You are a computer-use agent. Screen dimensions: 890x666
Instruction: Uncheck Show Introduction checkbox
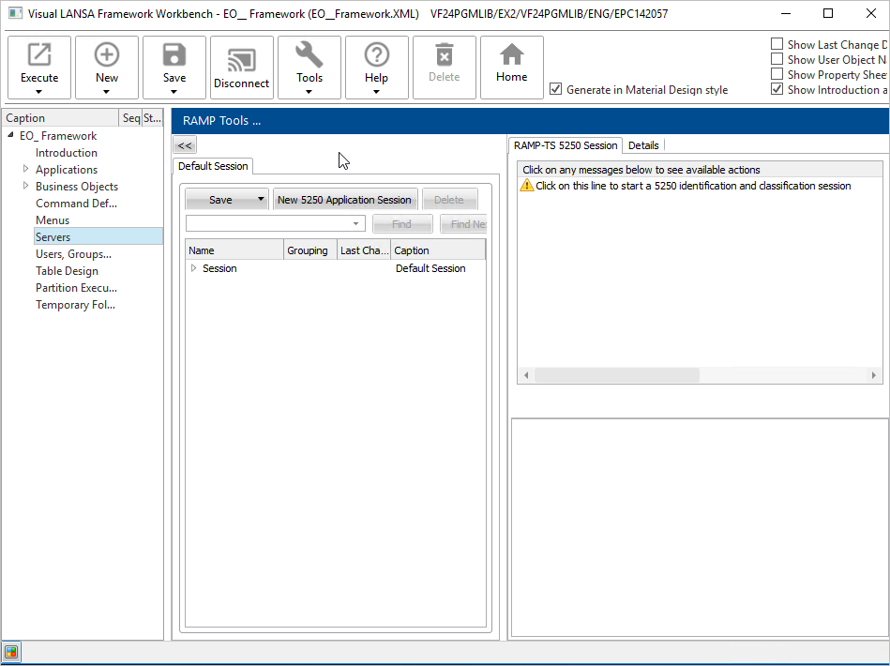point(777,89)
